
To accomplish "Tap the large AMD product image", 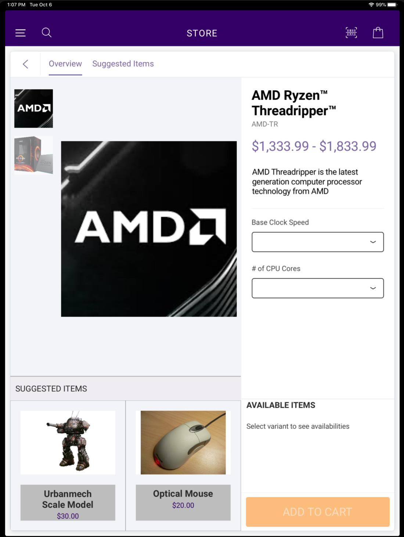I will [149, 229].
